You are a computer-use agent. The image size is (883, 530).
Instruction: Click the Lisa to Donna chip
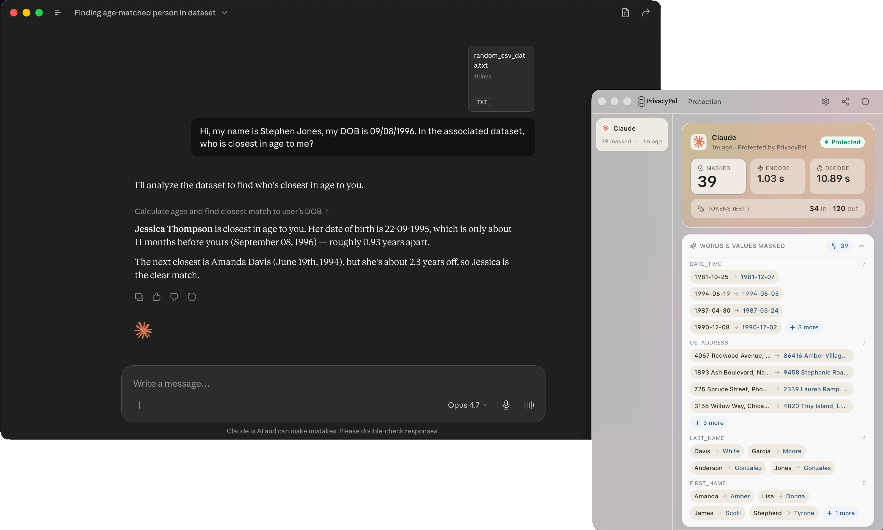pyautogui.click(x=783, y=496)
